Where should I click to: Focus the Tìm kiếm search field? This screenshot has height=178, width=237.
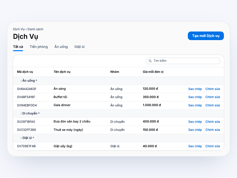[183, 61]
